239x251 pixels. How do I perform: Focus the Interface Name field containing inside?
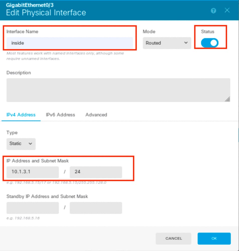click(x=70, y=43)
